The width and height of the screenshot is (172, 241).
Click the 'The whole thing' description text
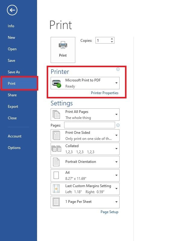78,118
